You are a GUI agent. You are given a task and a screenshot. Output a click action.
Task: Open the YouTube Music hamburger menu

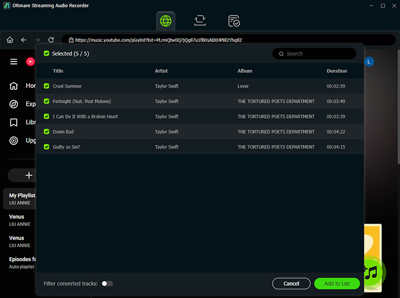14,61
